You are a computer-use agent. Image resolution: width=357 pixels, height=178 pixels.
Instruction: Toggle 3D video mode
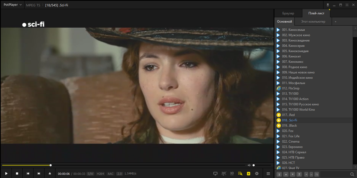click(x=232, y=174)
